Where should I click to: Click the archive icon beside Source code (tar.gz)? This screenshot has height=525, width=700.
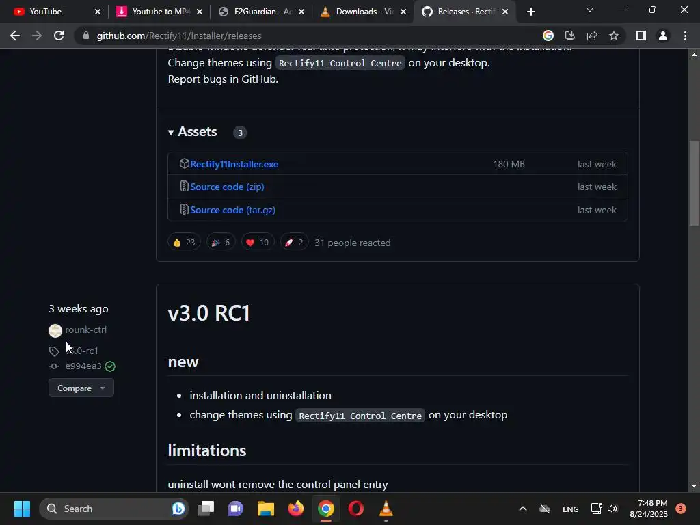[x=184, y=209]
